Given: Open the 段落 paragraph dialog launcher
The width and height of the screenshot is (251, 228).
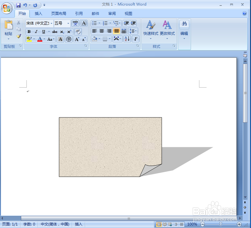Looking at the screenshot, I should click(x=138, y=46).
